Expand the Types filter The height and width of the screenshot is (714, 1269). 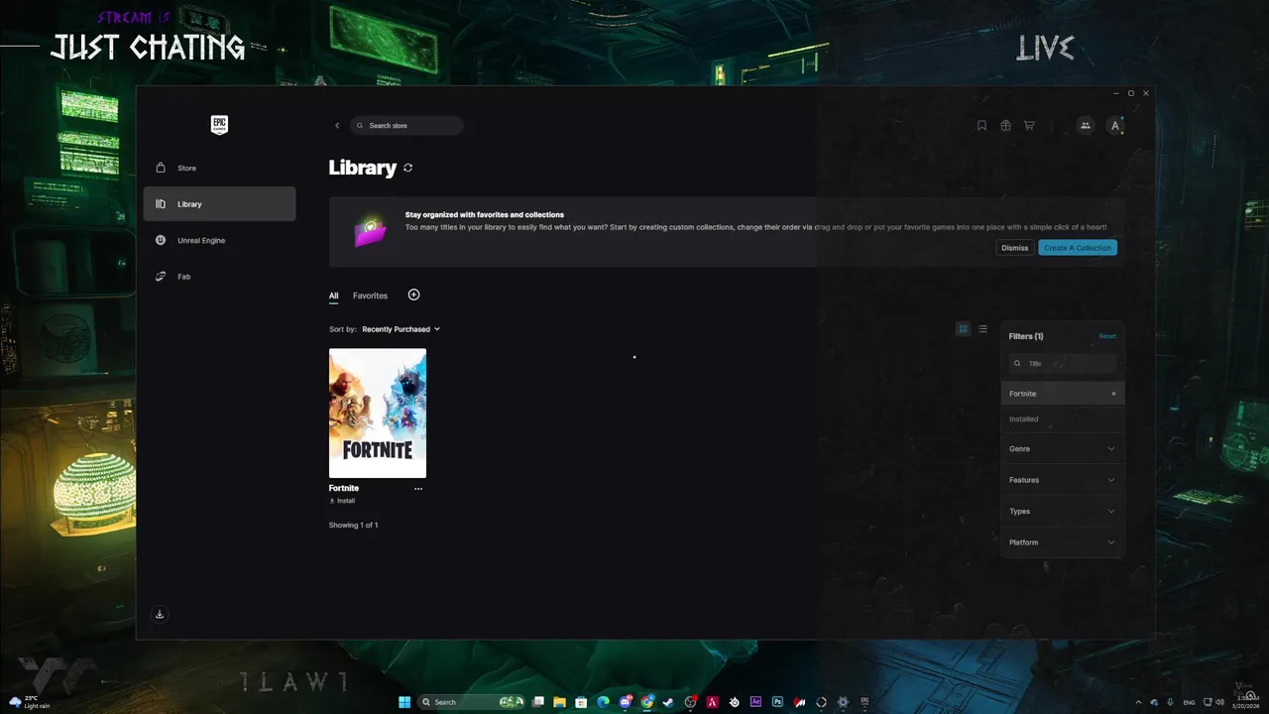point(1063,512)
